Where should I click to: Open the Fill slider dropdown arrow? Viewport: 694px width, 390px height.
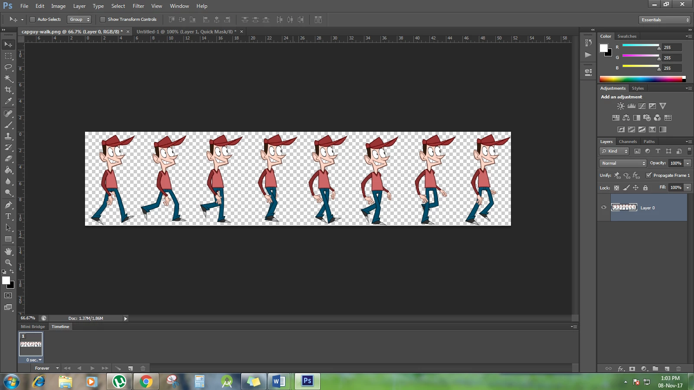688,188
